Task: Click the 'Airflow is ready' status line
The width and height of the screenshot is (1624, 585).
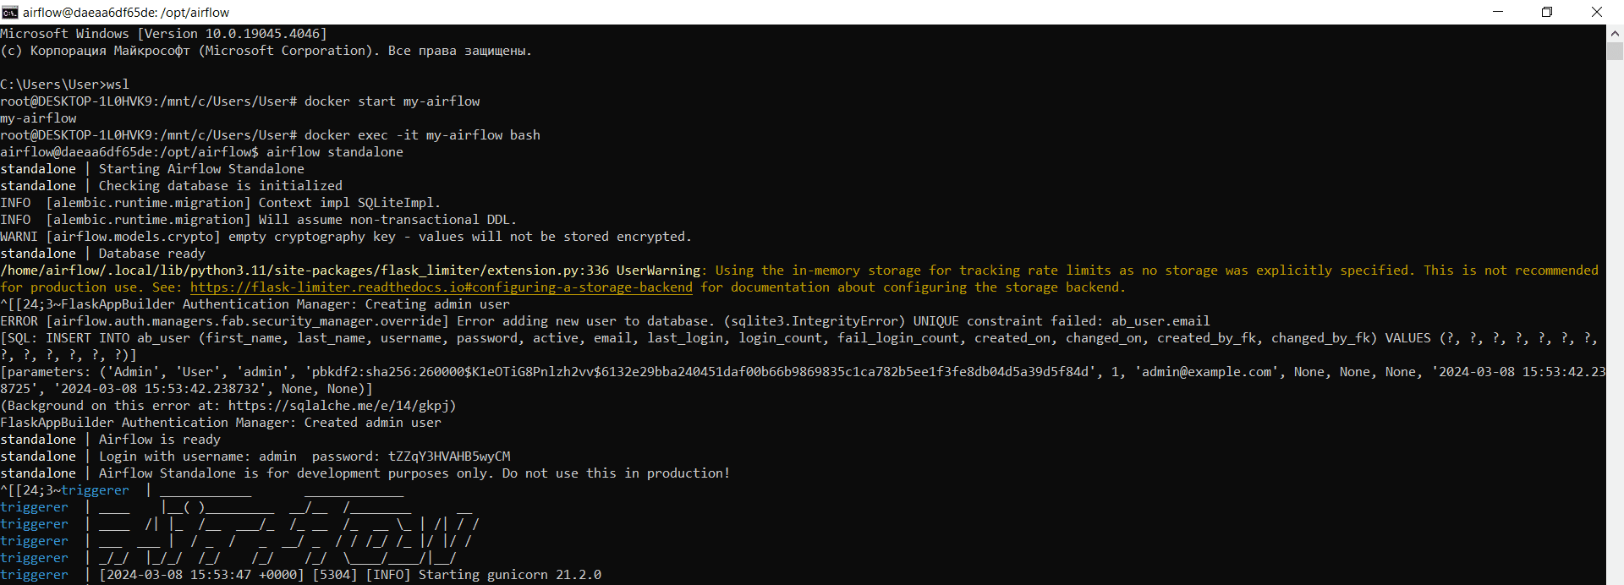Action: click(159, 440)
